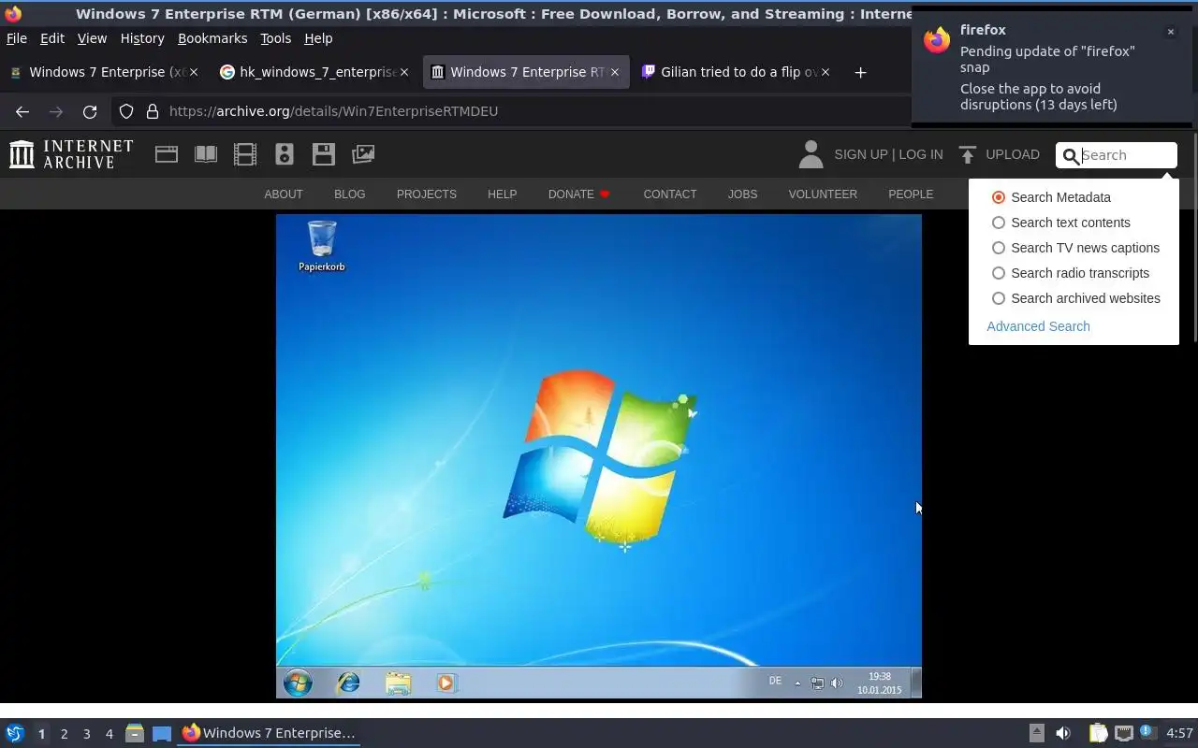
Task: Select Search radio transcripts option
Action: coord(999,273)
